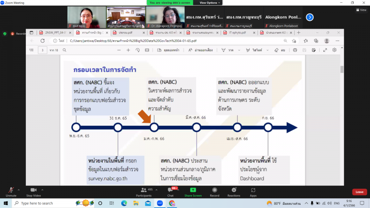The height and width of the screenshot is (208, 370).
Task: Select the meeting room video thumbnail
Action: (126, 17)
